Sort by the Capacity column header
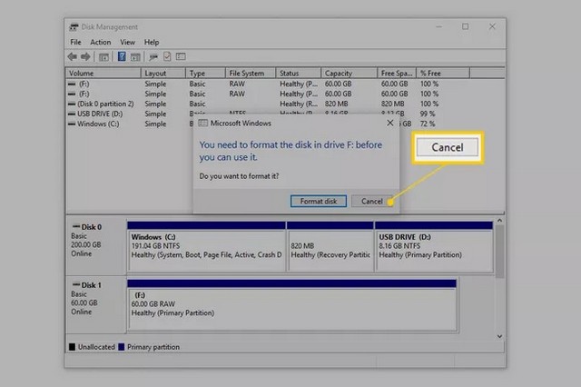The height and width of the screenshot is (387, 581). coord(349,73)
